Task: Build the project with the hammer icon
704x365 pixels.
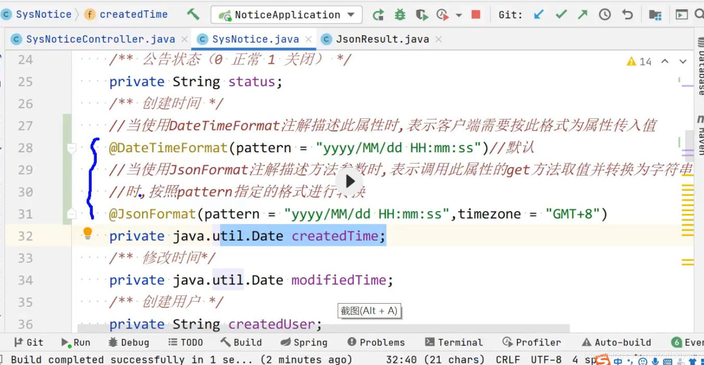Action: 193,14
